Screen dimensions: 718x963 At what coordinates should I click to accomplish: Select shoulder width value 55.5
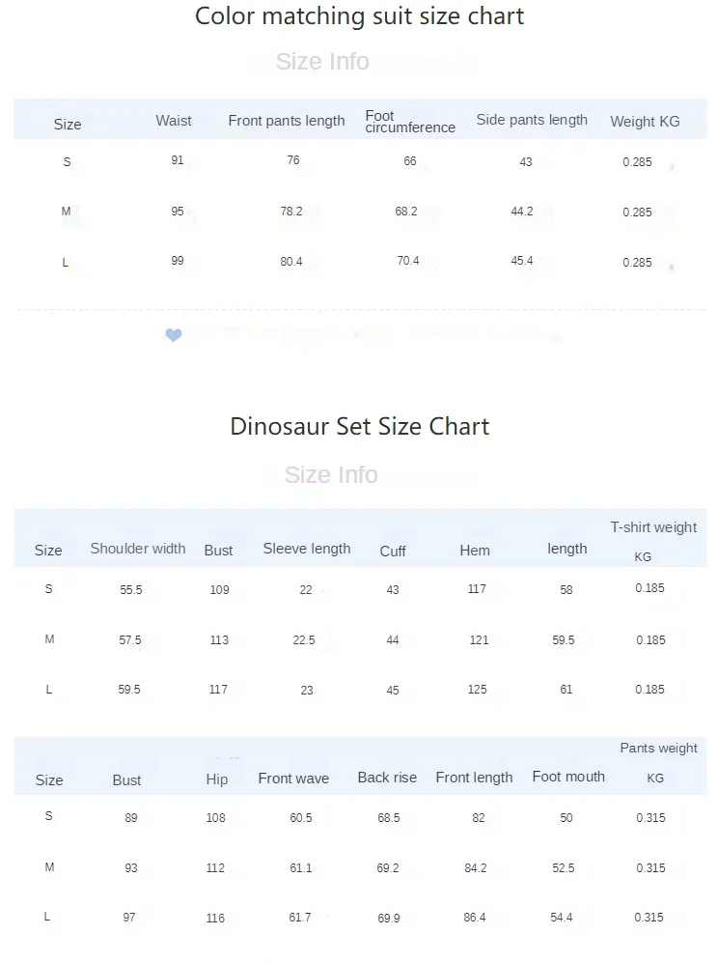pyautogui.click(x=130, y=590)
